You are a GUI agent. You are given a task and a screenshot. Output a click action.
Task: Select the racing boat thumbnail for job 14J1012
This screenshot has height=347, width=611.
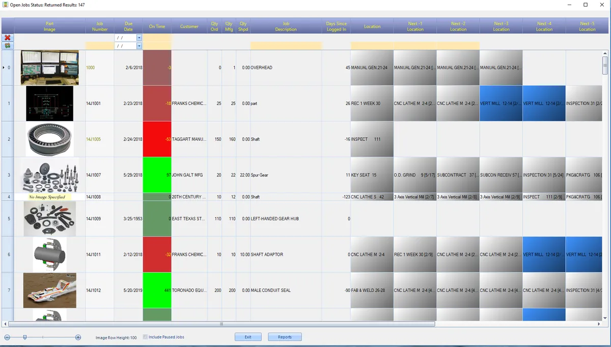(x=50, y=290)
